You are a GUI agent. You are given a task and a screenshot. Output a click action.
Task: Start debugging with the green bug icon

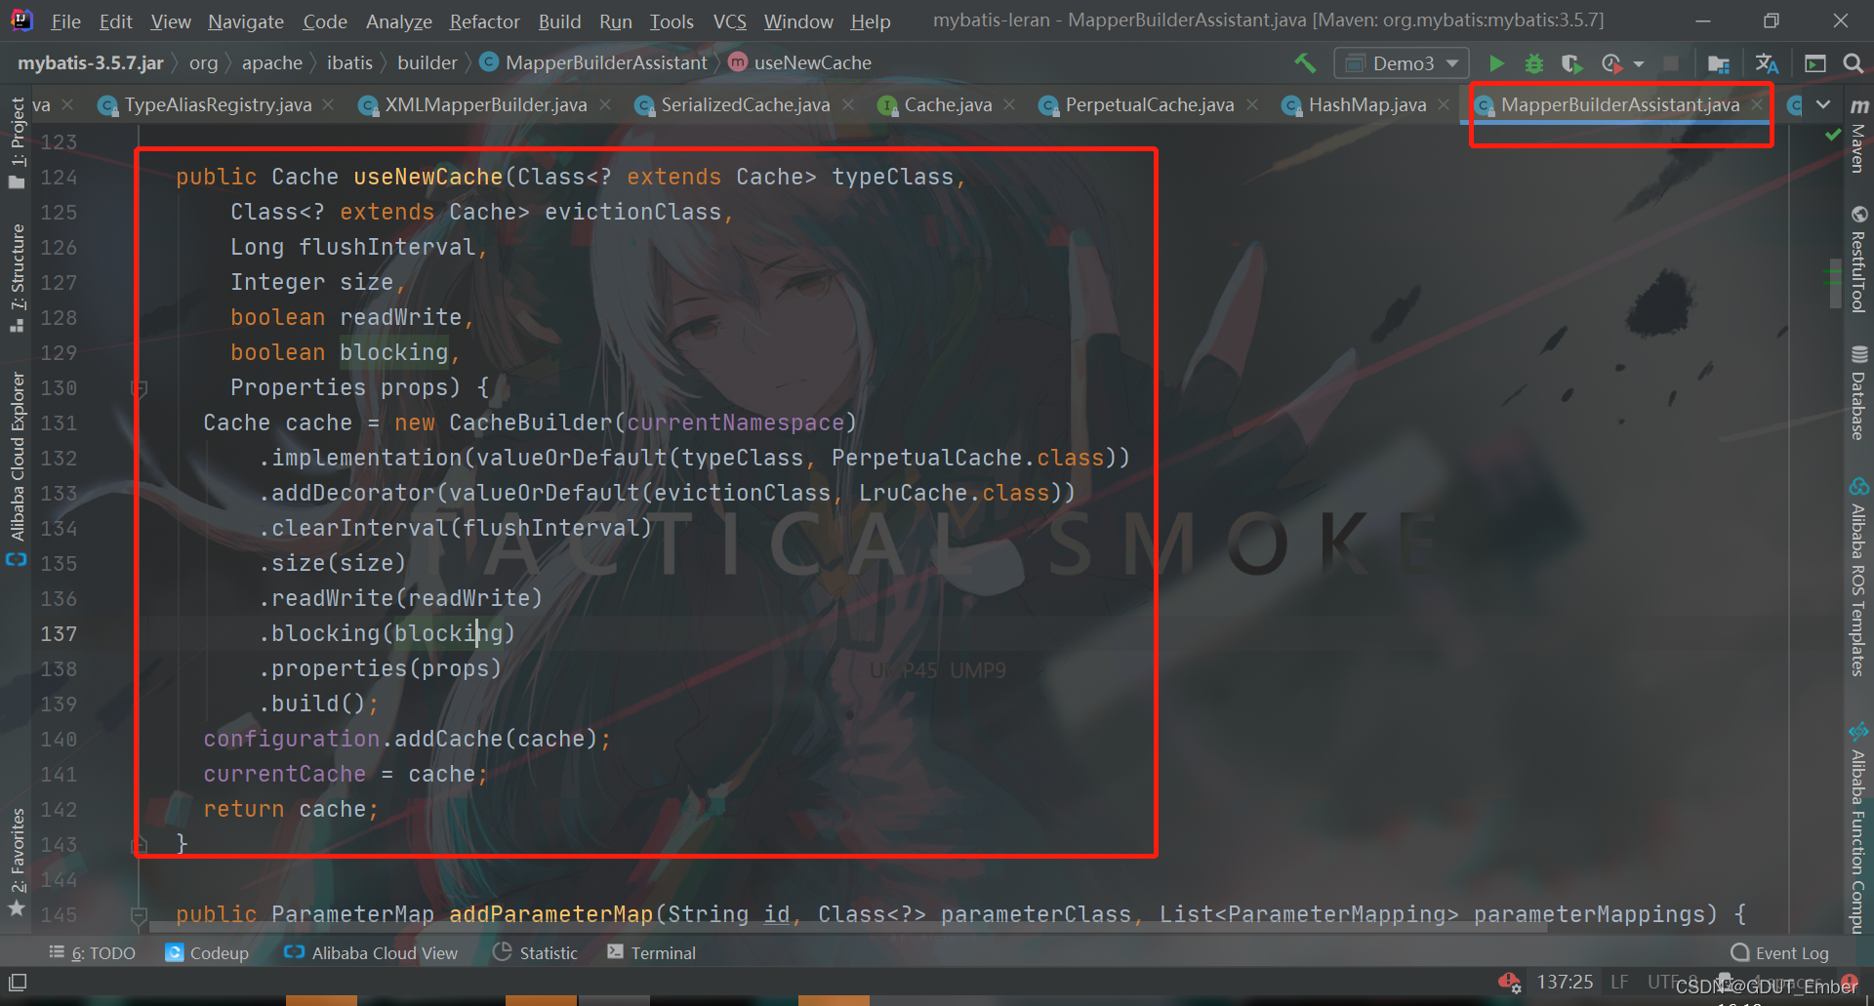pos(1533,63)
